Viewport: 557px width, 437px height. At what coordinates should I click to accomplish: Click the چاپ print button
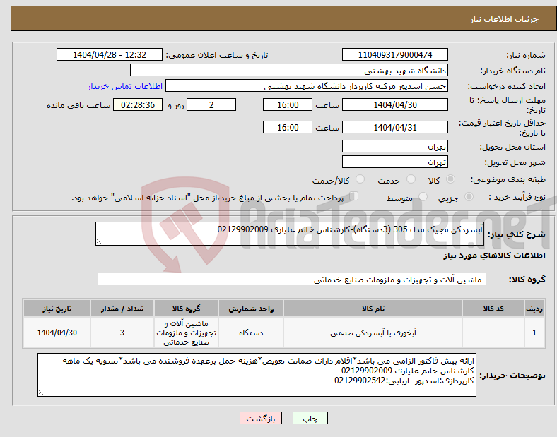(310, 418)
